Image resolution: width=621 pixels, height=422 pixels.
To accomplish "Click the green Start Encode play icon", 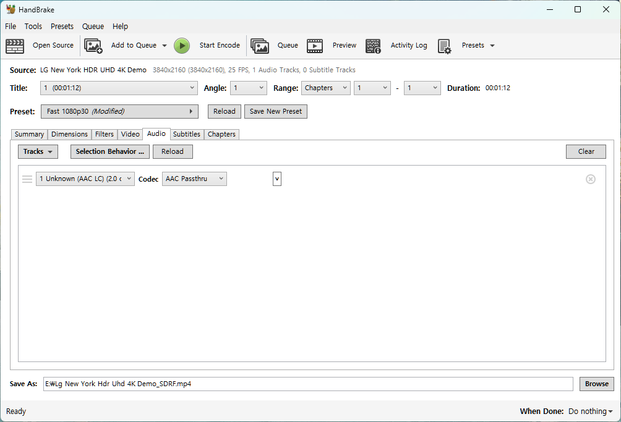I will [x=182, y=46].
